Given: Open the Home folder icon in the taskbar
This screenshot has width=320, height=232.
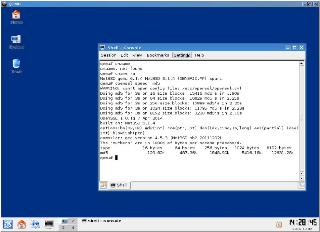Looking at the screenshot, I should (x=21, y=224).
